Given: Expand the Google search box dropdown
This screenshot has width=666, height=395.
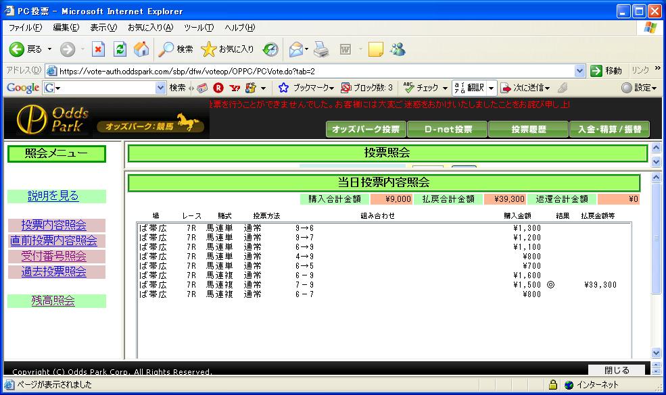Looking at the screenshot, I should tap(160, 88).
